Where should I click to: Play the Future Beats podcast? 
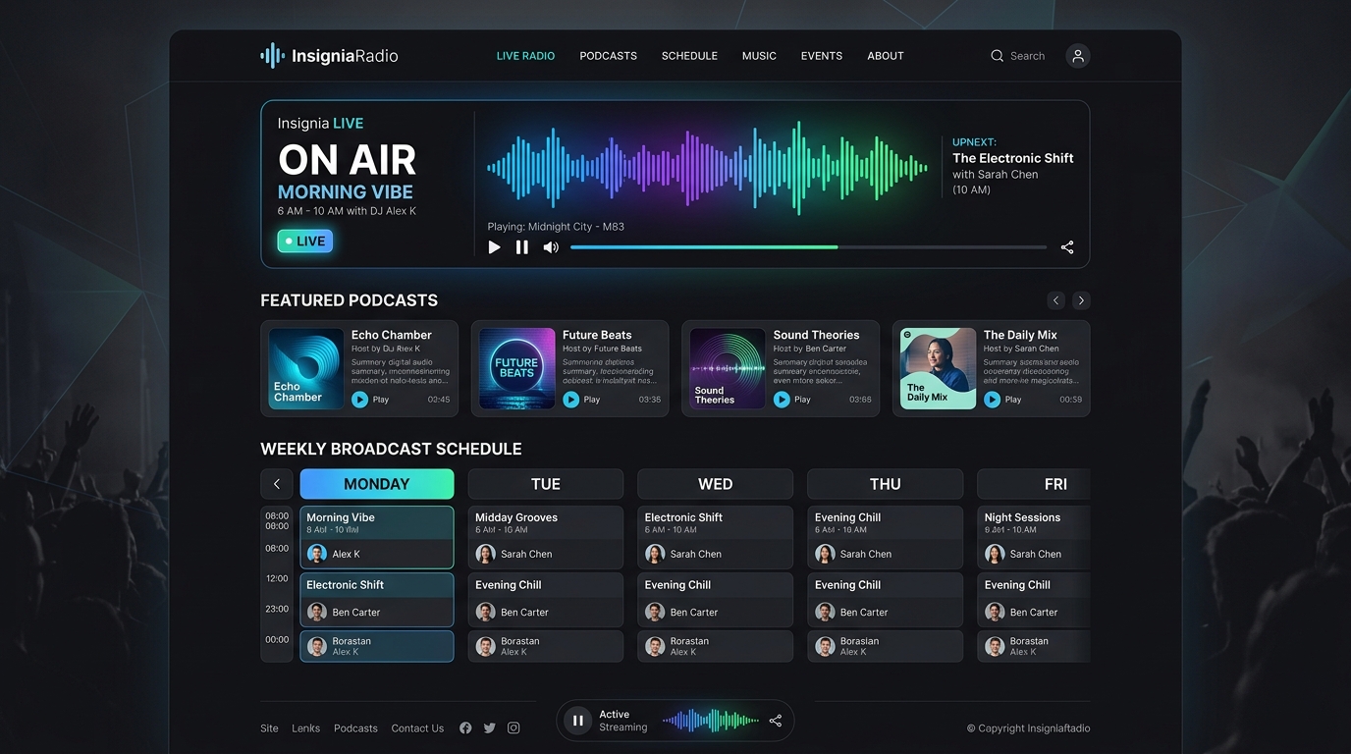(571, 400)
